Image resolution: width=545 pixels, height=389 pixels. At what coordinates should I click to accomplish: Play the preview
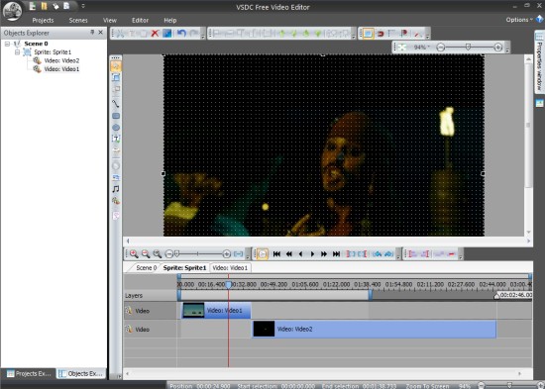coord(312,254)
